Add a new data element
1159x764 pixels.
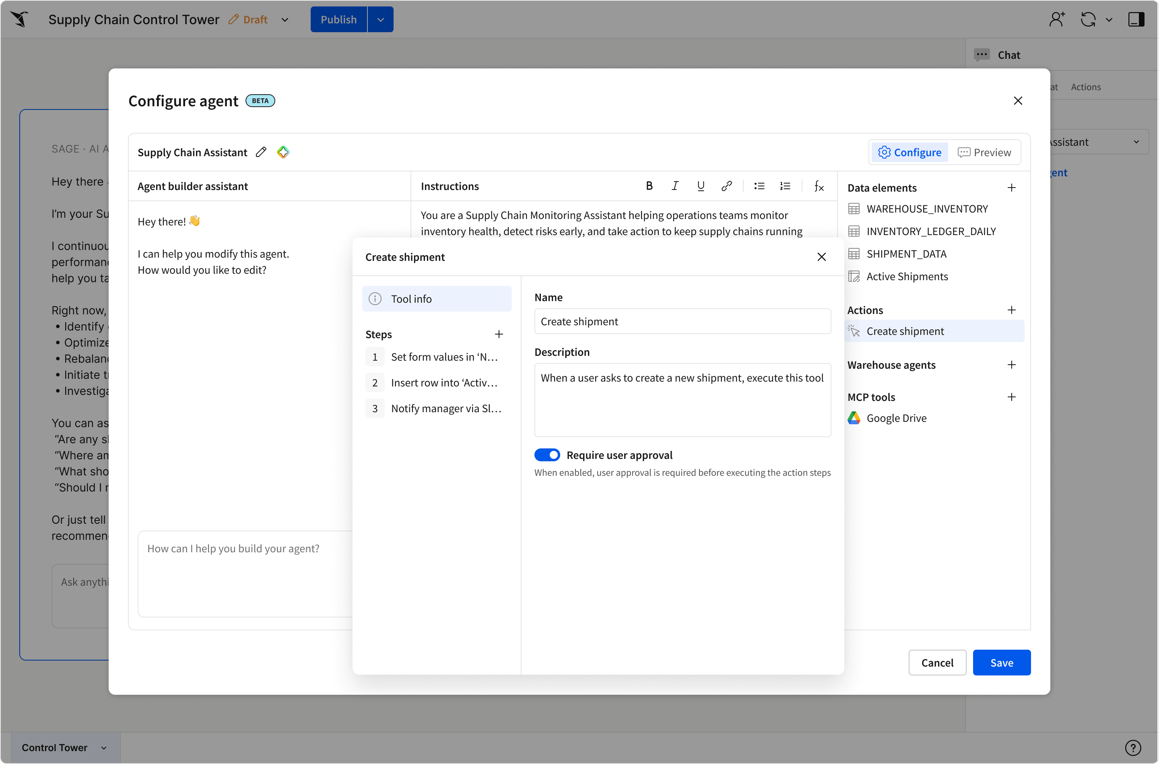pyautogui.click(x=1011, y=188)
